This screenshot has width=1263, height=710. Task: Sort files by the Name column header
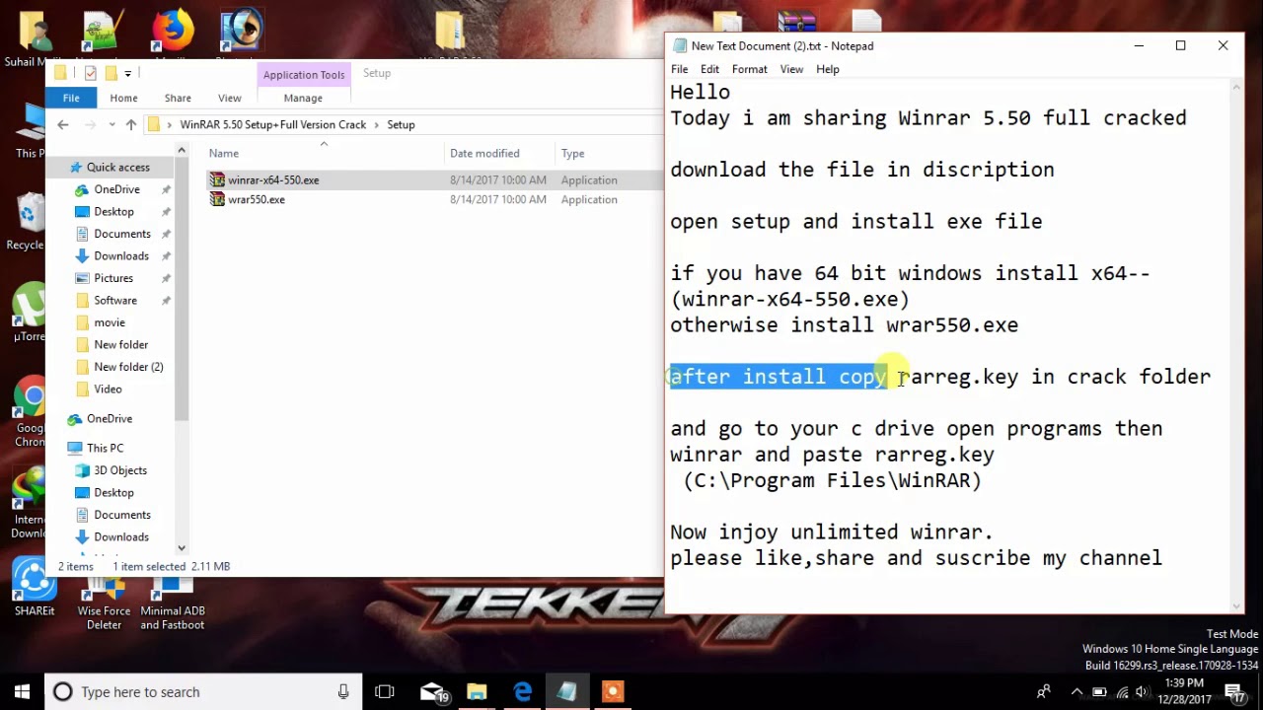pos(223,153)
